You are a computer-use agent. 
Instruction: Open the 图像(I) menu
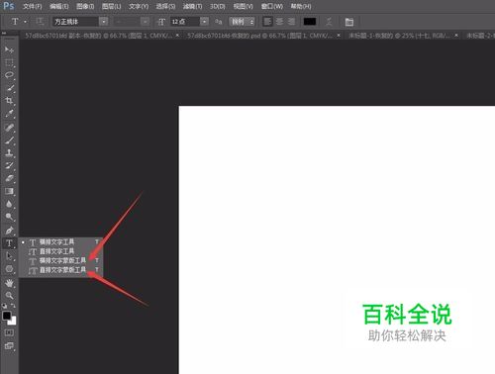(85, 6)
